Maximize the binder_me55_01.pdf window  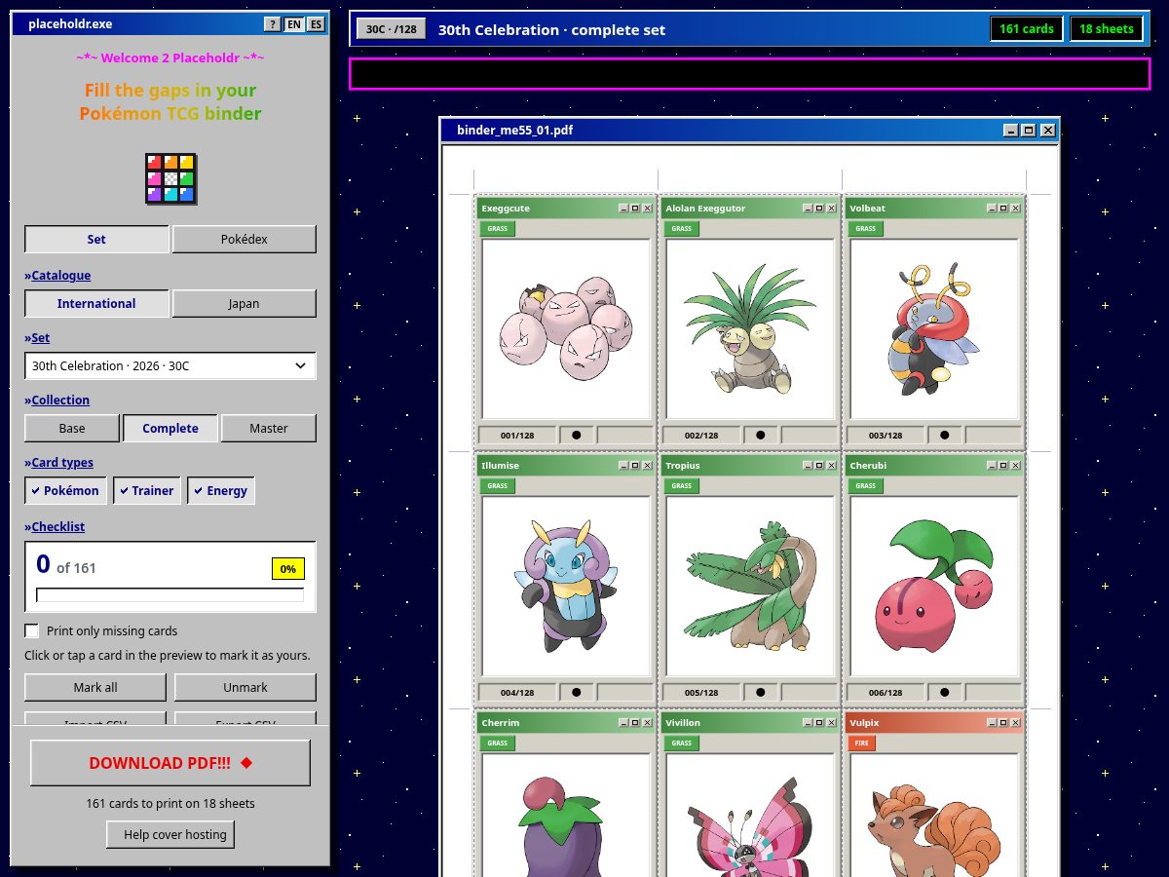(1029, 130)
